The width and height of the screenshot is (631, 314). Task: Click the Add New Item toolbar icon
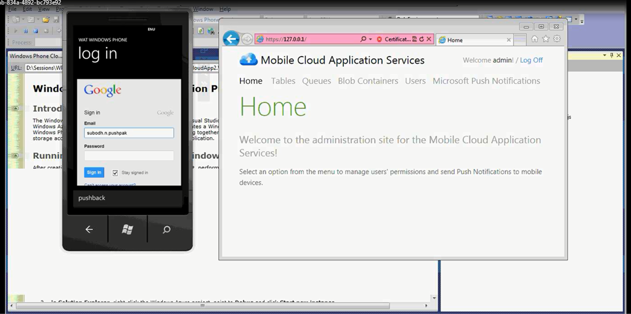tap(31, 19)
